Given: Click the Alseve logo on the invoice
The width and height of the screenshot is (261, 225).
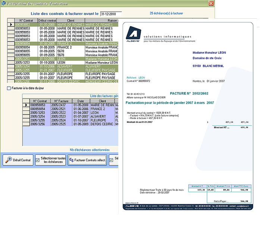Looking at the screenshot, I should [x=133, y=34].
